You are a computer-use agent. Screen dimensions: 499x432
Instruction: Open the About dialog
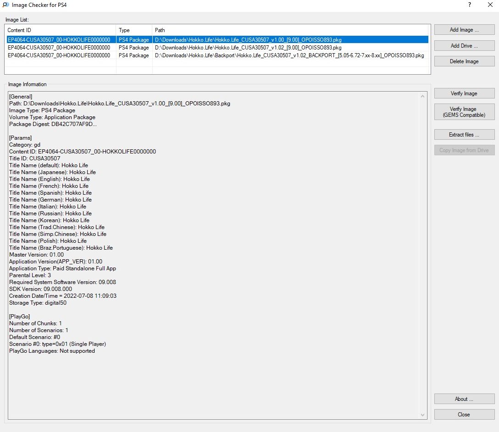[464, 399]
